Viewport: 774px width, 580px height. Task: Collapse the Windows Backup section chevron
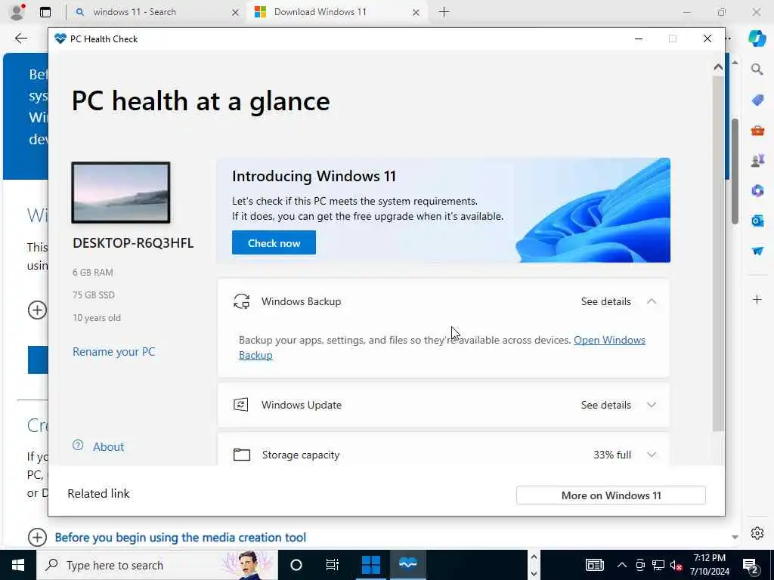(651, 301)
